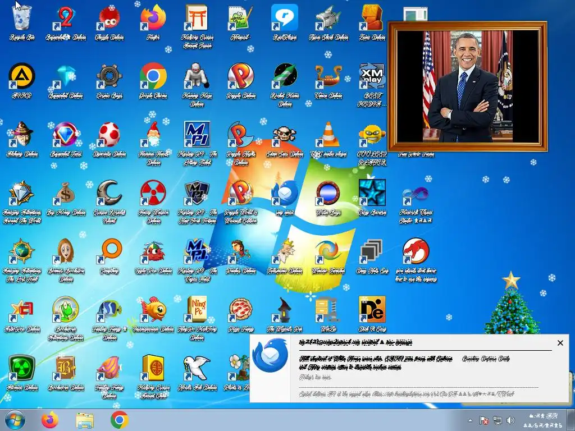Open Mummy Maze Deluxe shortcut
575x431 pixels.
click(197, 76)
